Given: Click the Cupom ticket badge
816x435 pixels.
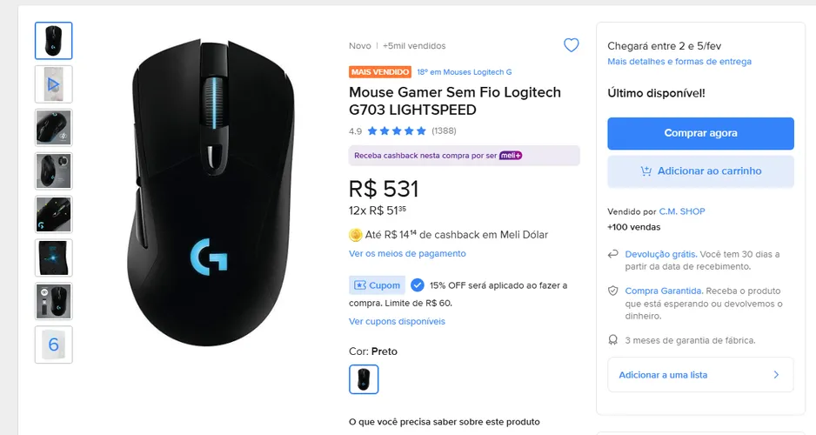Looking at the screenshot, I should click(377, 285).
